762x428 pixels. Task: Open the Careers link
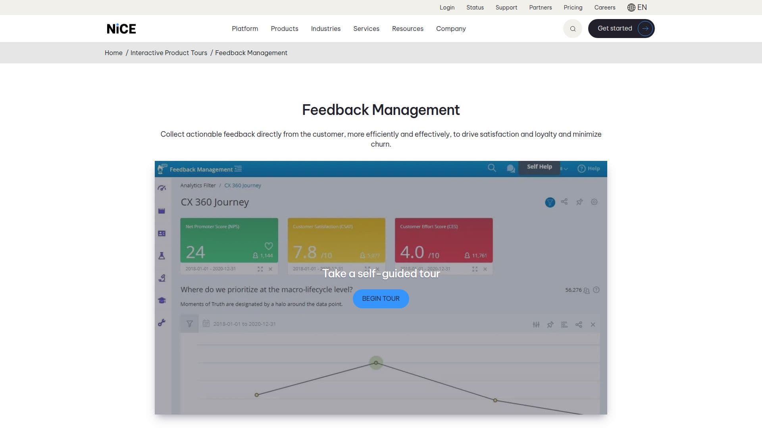pyautogui.click(x=605, y=8)
